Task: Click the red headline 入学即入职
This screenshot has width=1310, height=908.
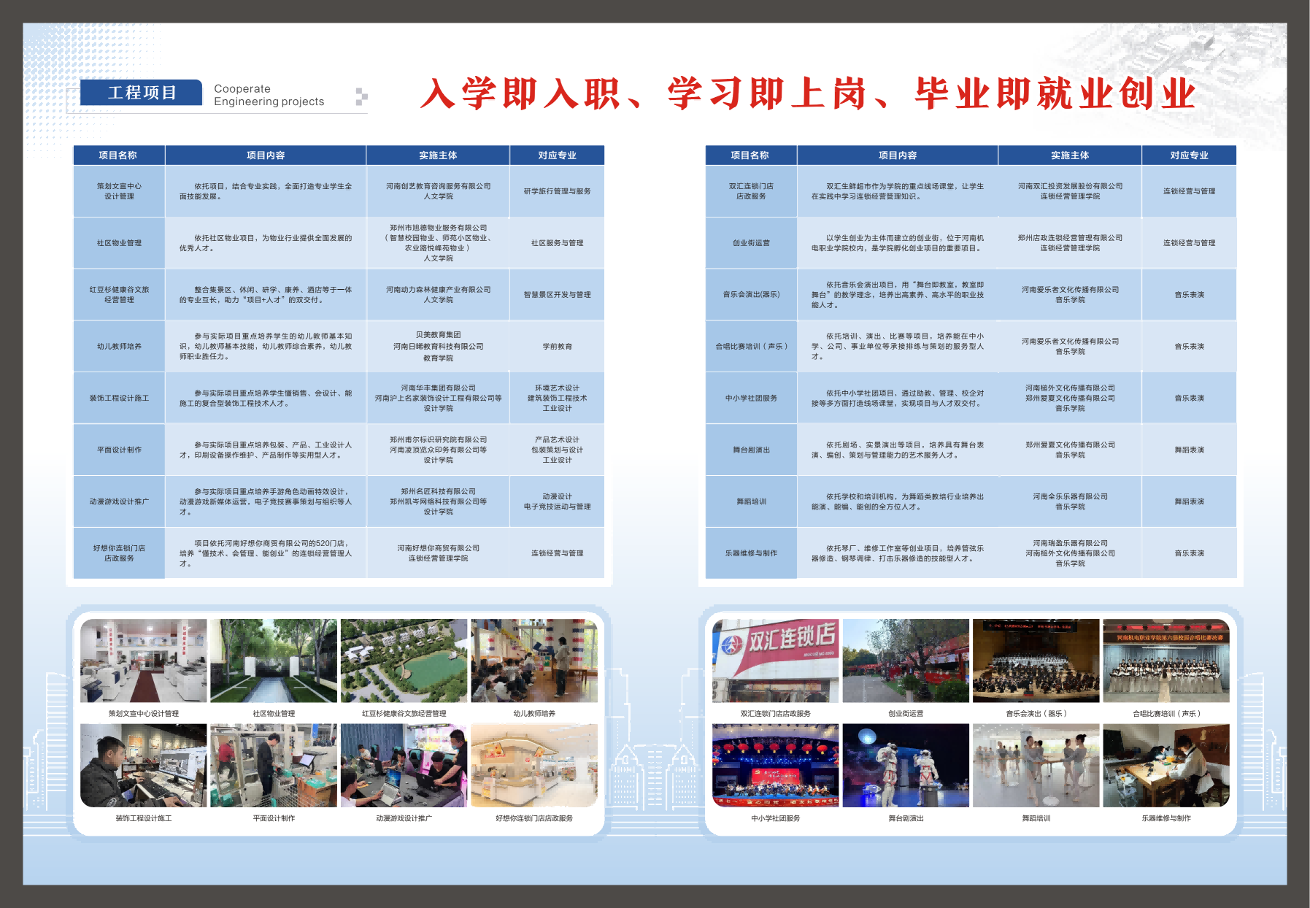Action: tap(520, 94)
